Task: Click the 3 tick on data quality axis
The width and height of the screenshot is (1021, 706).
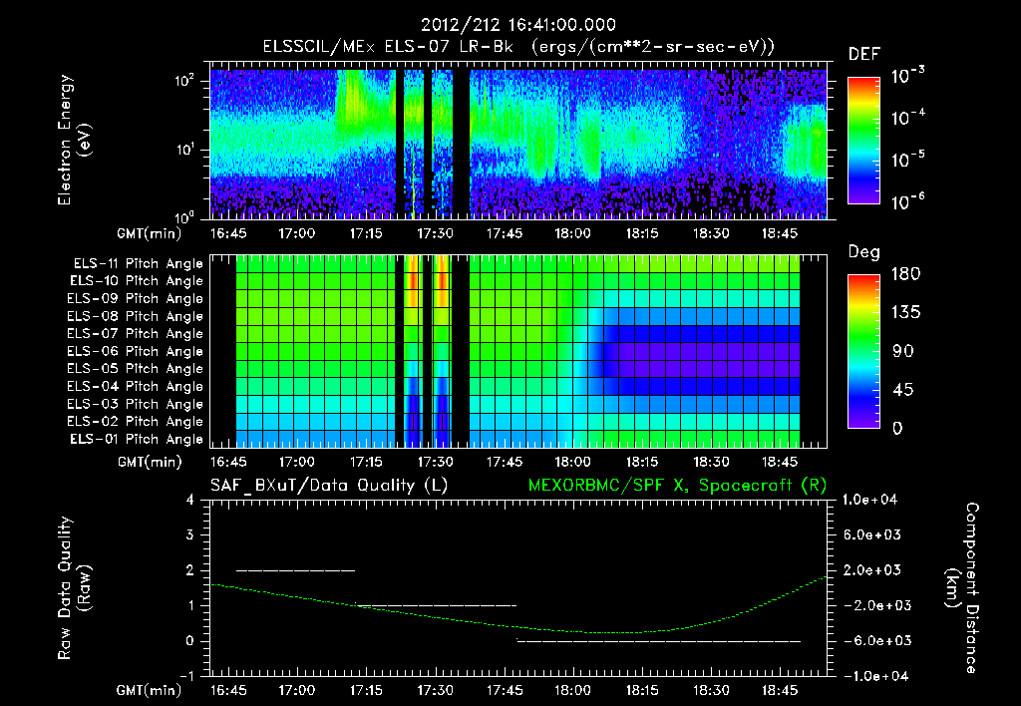Action: (190, 534)
